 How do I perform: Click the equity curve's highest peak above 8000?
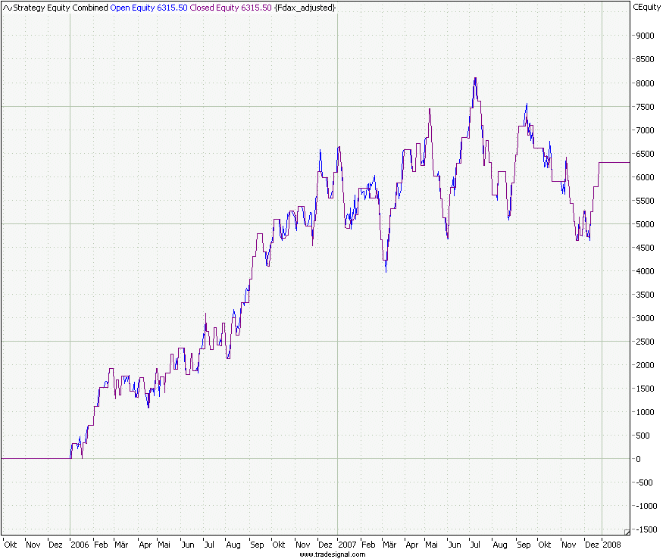pyautogui.click(x=475, y=78)
